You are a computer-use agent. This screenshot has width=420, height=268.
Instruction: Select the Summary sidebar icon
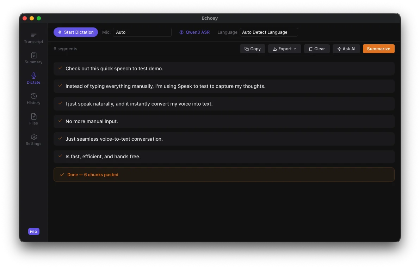(33, 58)
